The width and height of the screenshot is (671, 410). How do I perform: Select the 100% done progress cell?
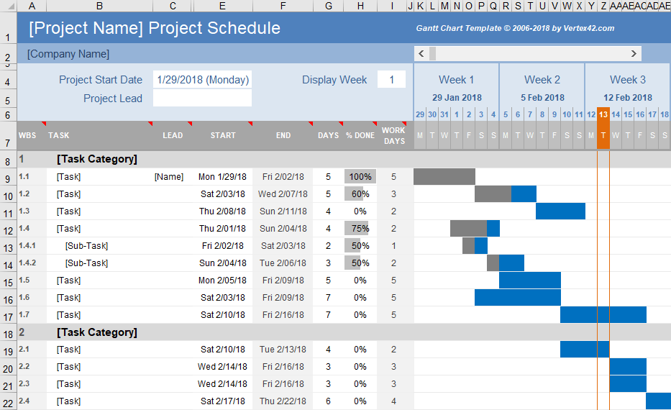pos(360,177)
